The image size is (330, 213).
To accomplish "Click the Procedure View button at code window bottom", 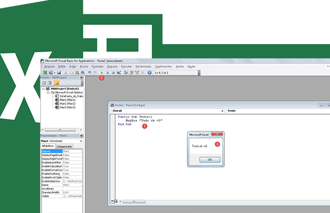I will pos(112,201).
